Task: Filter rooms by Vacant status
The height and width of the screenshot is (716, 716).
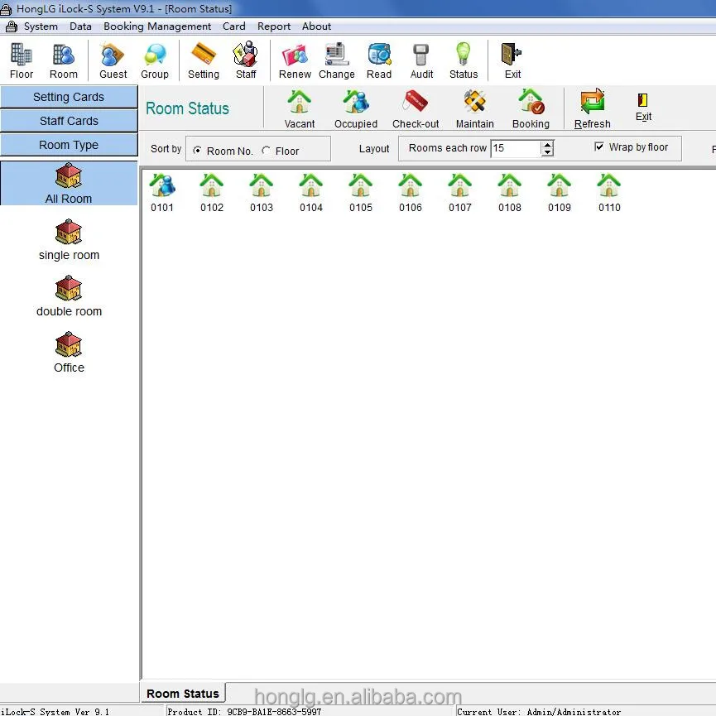Action: (300, 108)
